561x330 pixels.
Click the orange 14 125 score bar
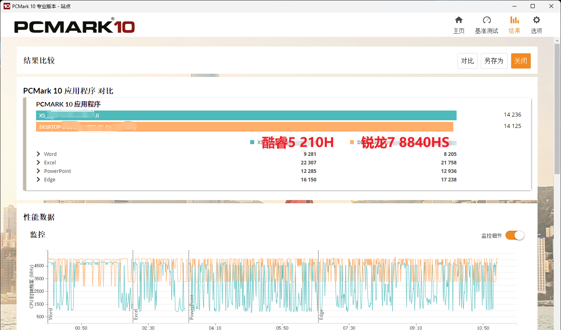click(x=244, y=127)
